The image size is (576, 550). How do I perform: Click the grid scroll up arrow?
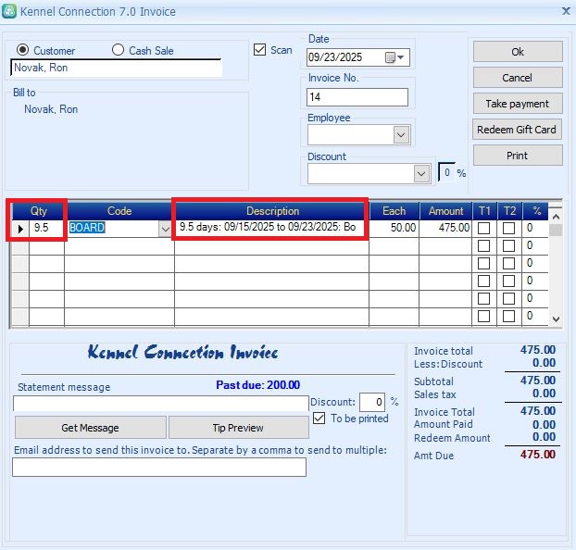tap(556, 217)
